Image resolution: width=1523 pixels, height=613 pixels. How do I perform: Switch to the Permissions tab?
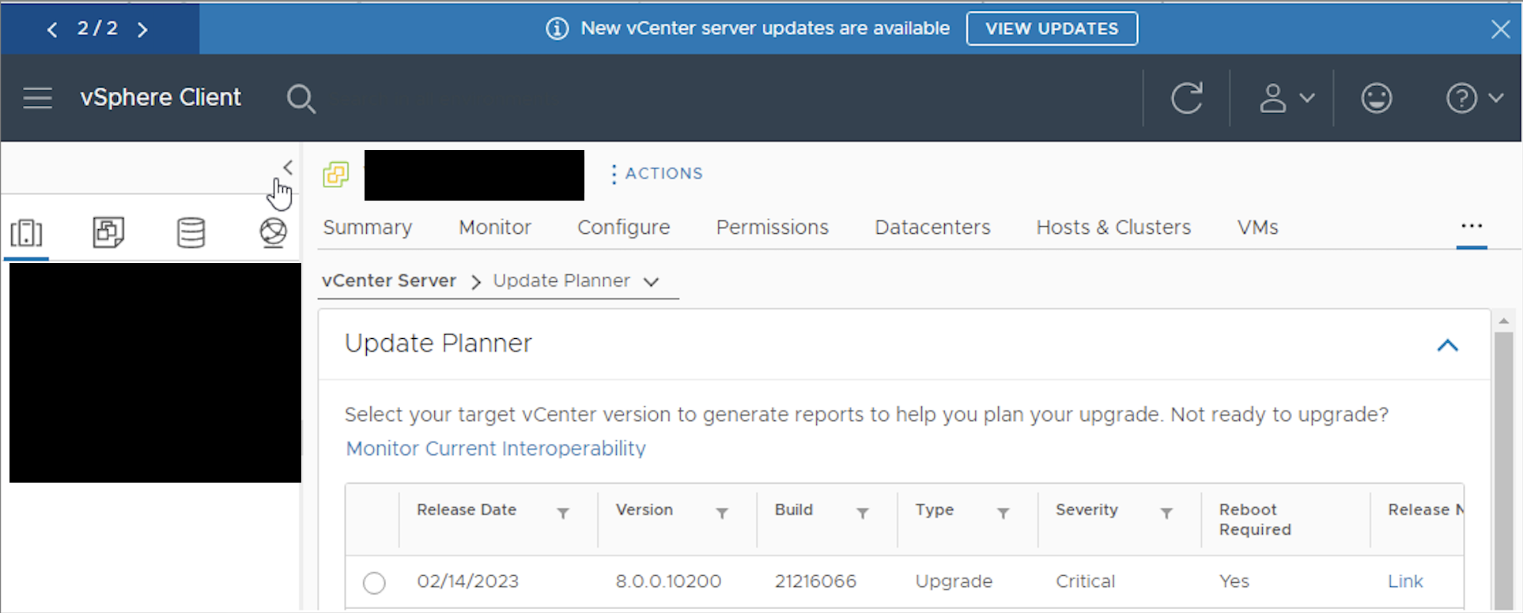click(773, 228)
